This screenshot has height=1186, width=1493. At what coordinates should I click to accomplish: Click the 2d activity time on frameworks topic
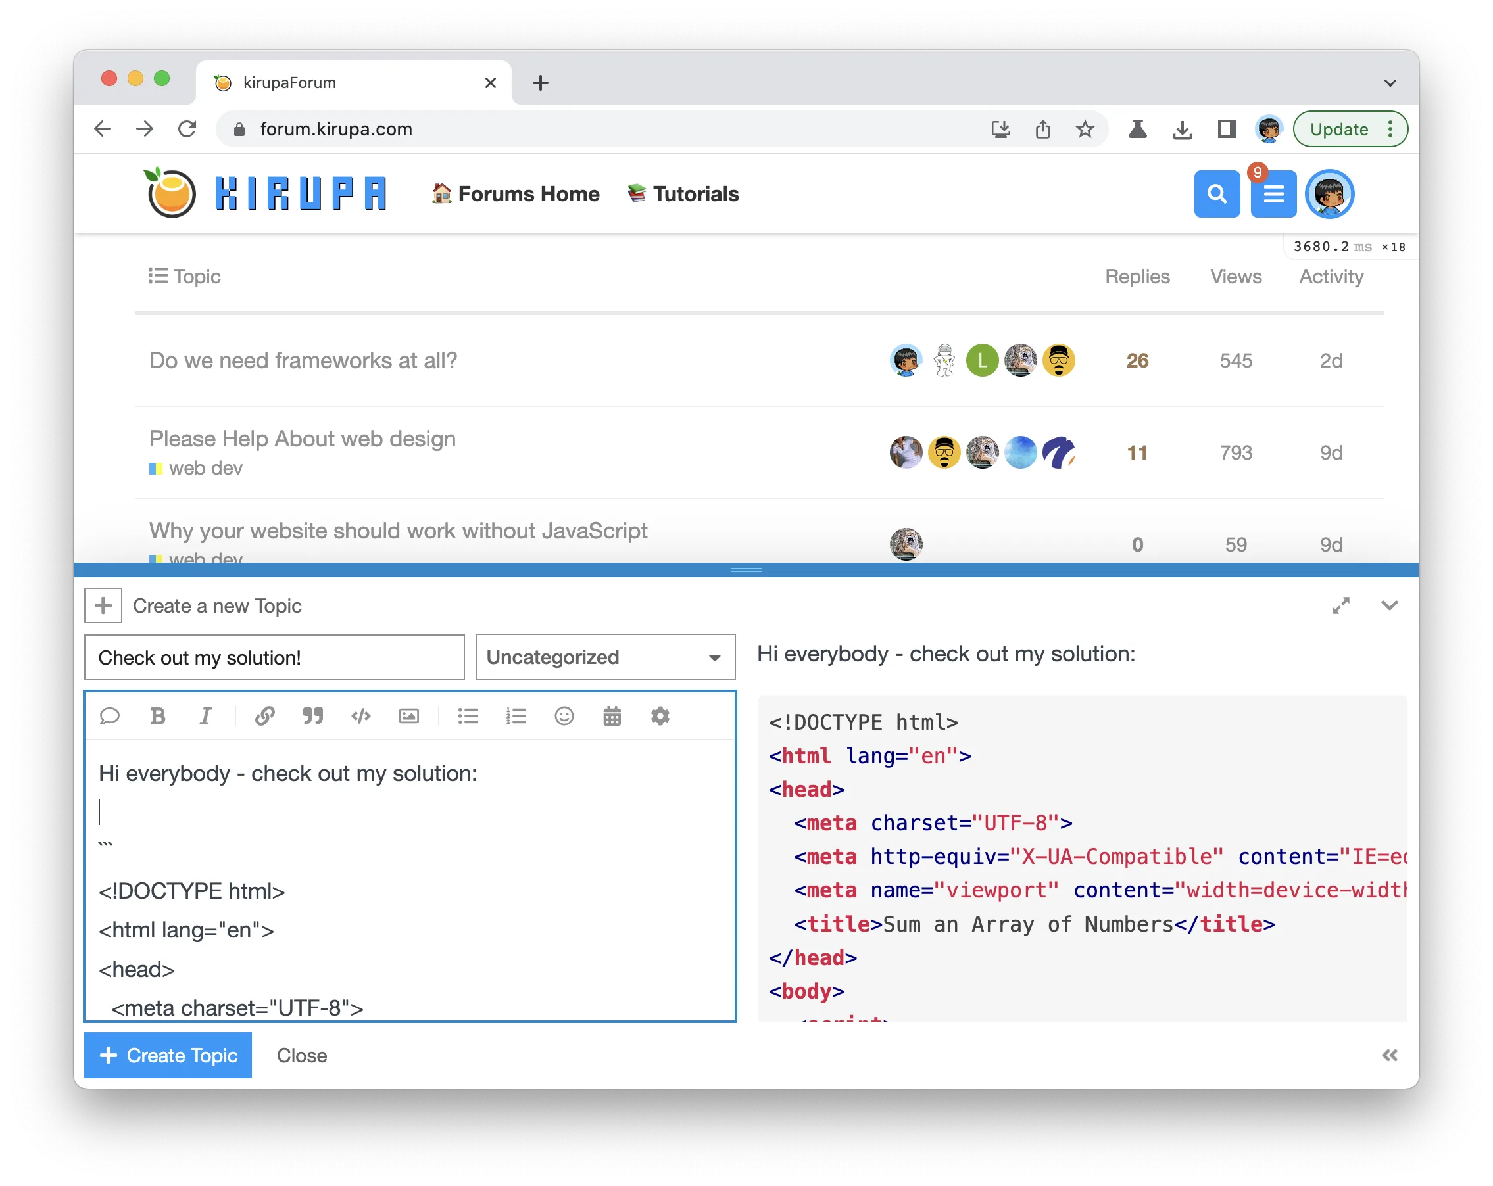point(1331,361)
